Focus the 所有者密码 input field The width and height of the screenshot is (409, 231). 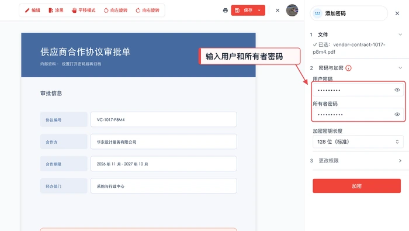pos(358,114)
